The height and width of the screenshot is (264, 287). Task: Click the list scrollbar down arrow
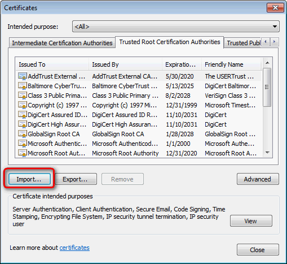(267, 153)
